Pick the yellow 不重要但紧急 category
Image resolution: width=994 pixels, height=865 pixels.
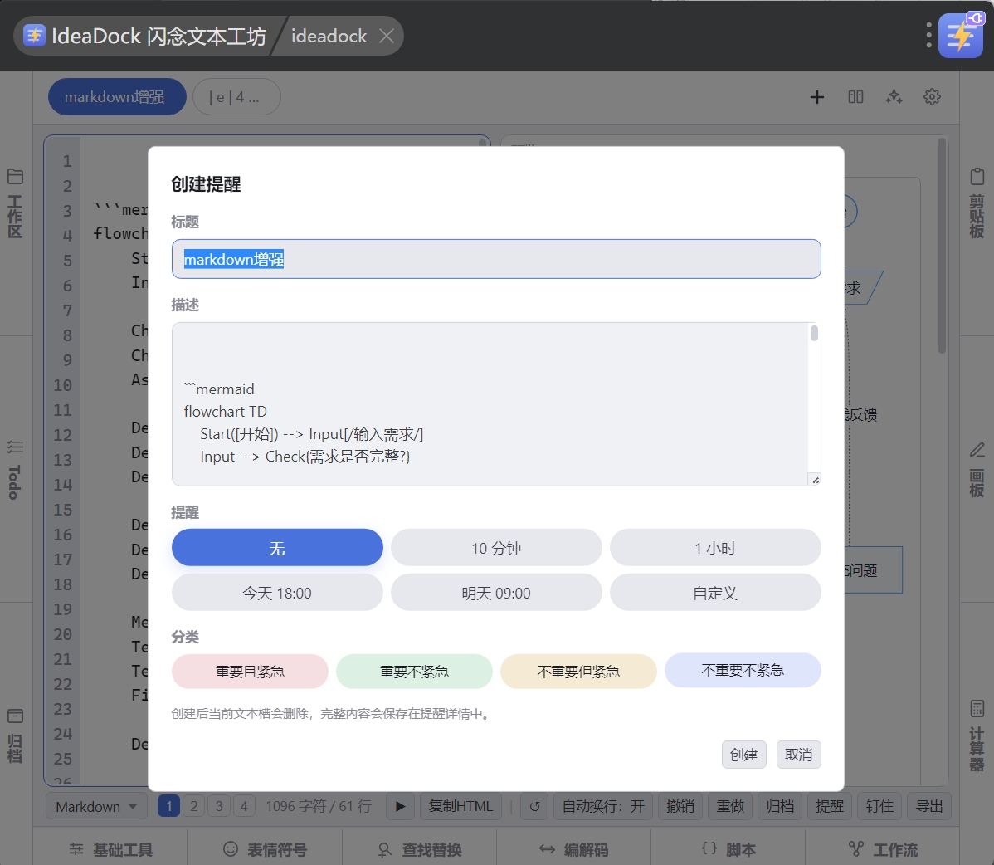click(578, 671)
